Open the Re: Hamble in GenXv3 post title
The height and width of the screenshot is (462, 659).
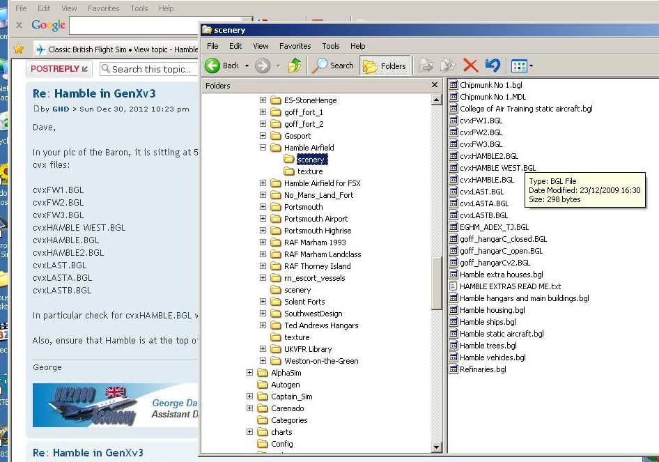point(94,93)
